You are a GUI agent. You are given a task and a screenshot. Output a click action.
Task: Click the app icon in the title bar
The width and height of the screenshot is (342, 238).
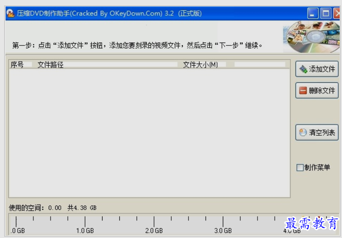click(10, 13)
